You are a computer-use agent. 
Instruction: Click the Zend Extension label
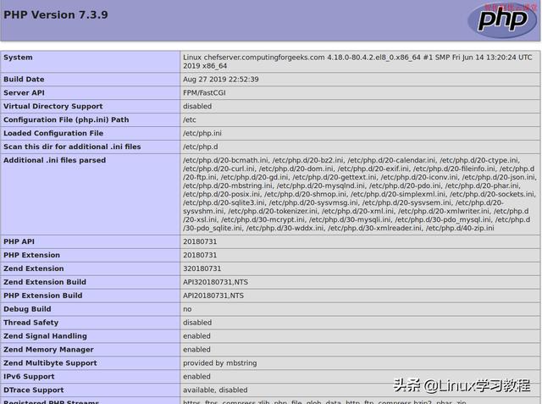tap(34, 268)
